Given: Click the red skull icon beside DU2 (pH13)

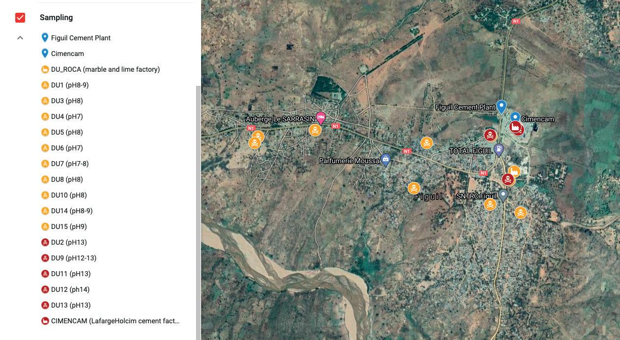Looking at the screenshot, I should point(45,242).
